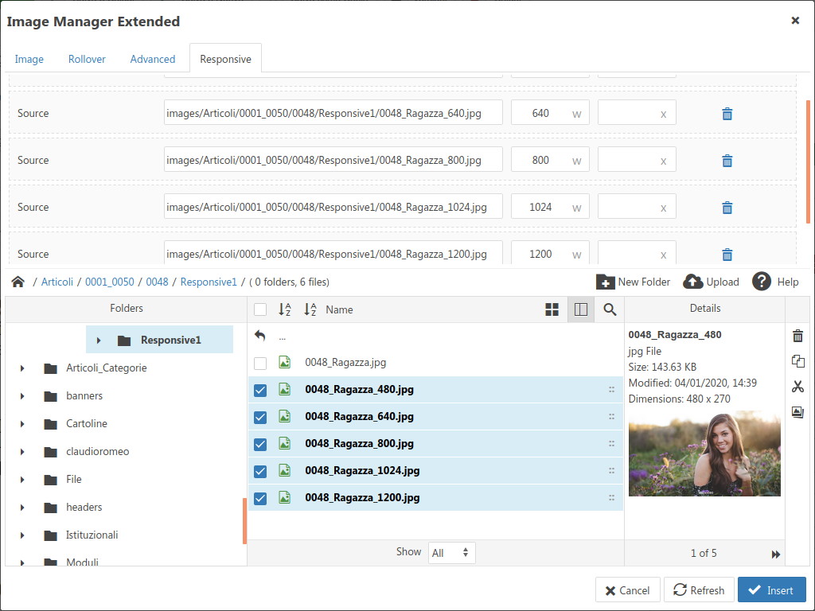The width and height of the screenshot is (815, 611).
Task: Uncheck the 0048_Ragazza_640.jpg checkbox
Action: (x=260, y=417)
